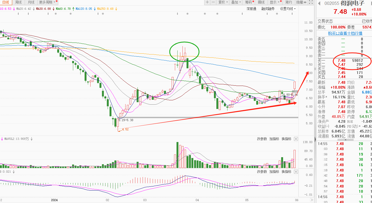
Task: Switch to the 月线 monthly tab
Action: 31,2
